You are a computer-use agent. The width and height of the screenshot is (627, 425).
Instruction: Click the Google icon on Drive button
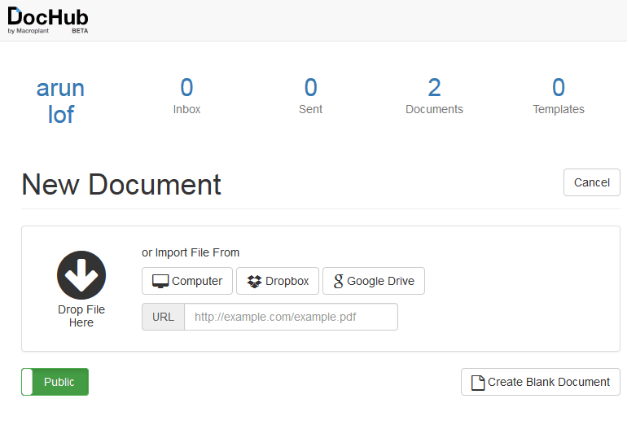pos(338,281)
